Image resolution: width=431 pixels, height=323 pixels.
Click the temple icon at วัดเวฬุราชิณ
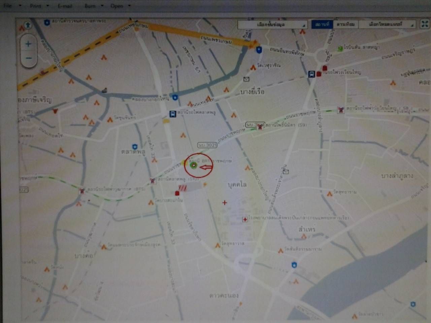click(253, 68)
